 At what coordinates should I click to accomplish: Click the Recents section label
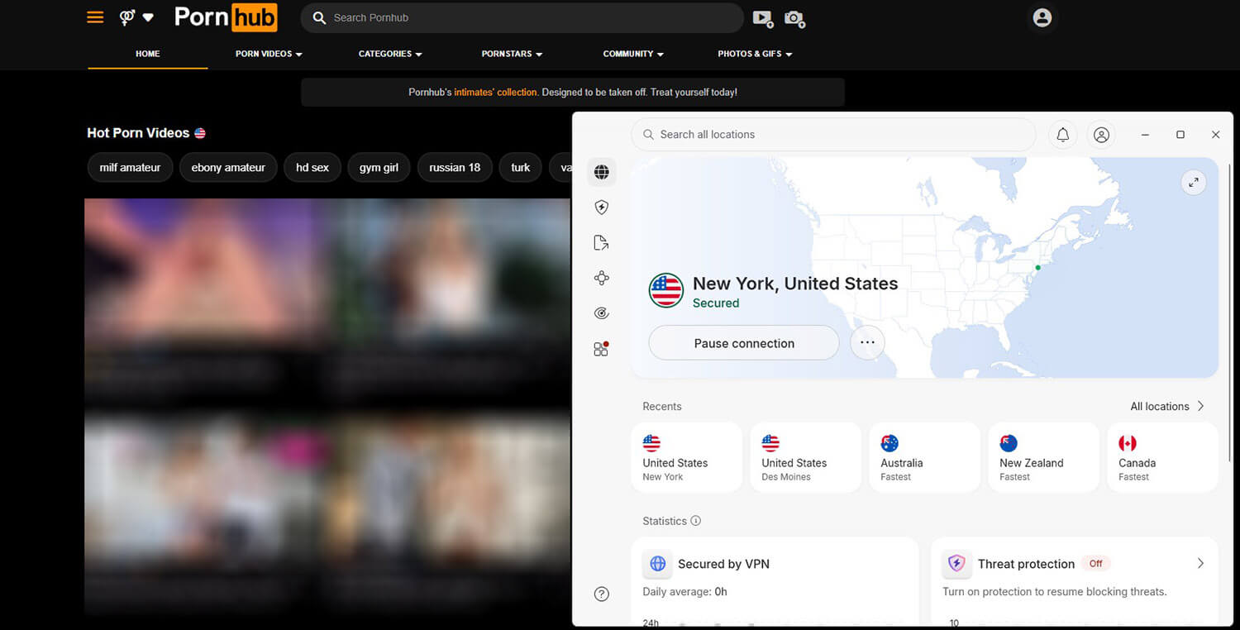pos(662,406)
